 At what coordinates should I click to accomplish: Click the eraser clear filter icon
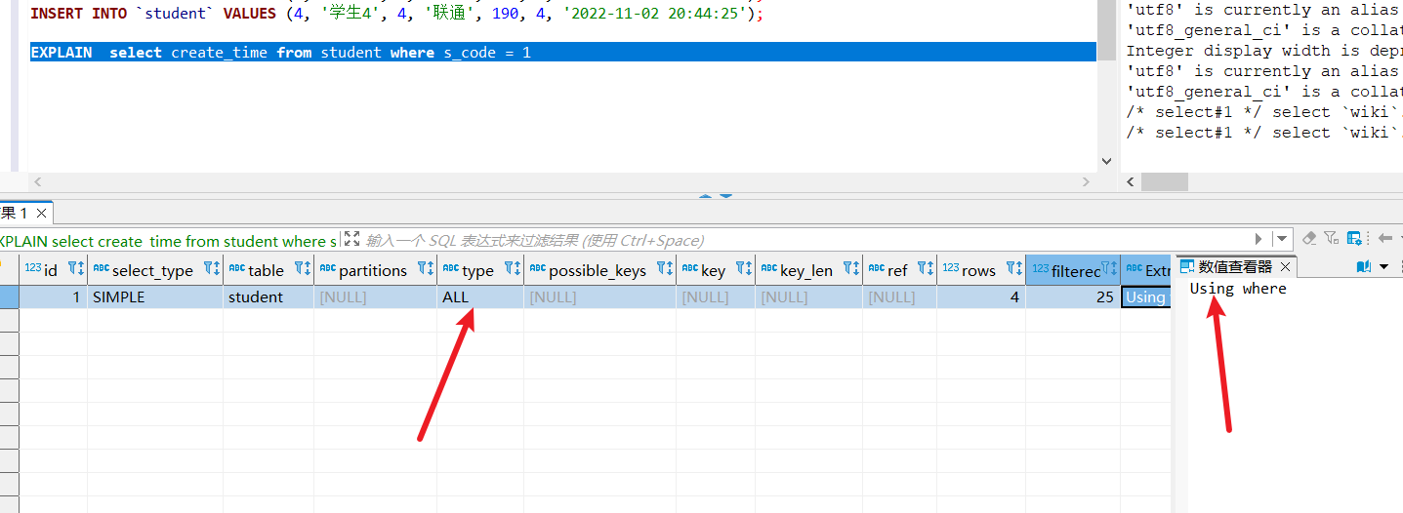point(1310,239)
